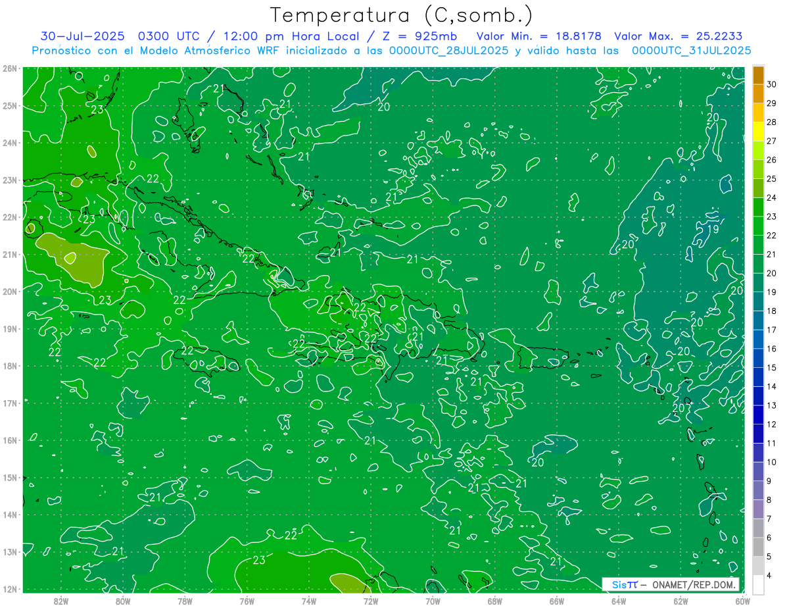Click the '76W' longitude axis label
Image resolution: width=789 pixels, height=610 pixels.
point(247,601)
